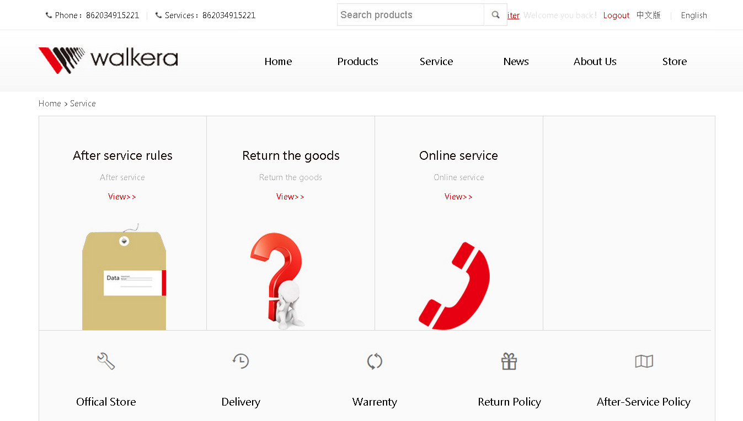The height and width of the screenshot is (421, 743).
Task: Click the Phone number 862034915221 text
Action: (x=113, y=15)
